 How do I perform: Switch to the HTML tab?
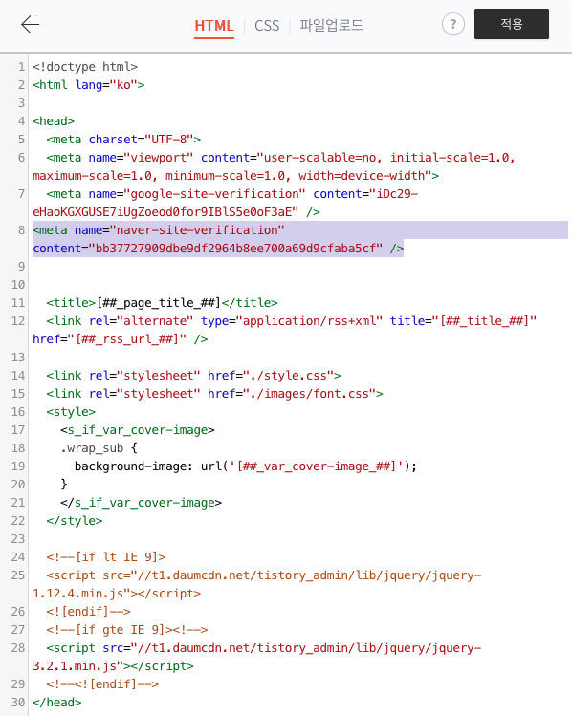coord(214,26)
